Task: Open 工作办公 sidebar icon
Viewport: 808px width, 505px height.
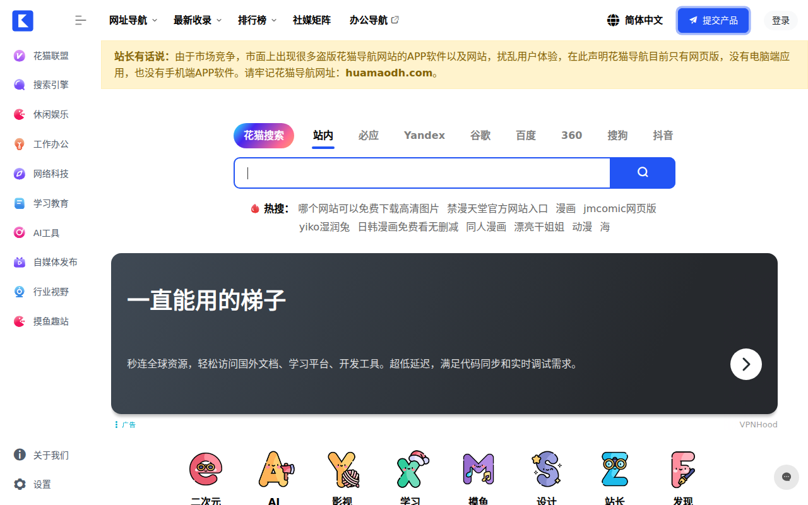Action: (x=20, y=144)
